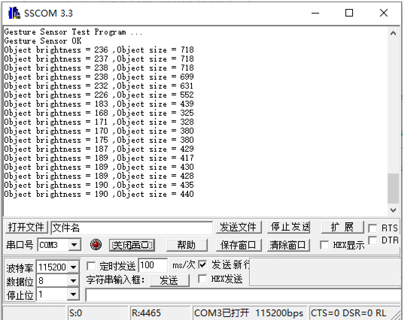The image size is (403, 320).
Task: Click the 清除窗口 clear window button
Action: coord(288,245)
